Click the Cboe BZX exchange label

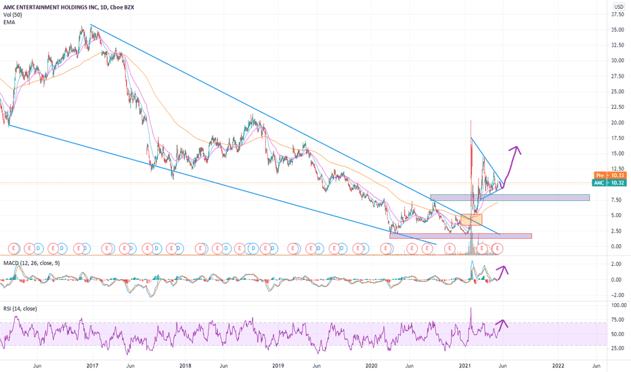tap(121, 7)
